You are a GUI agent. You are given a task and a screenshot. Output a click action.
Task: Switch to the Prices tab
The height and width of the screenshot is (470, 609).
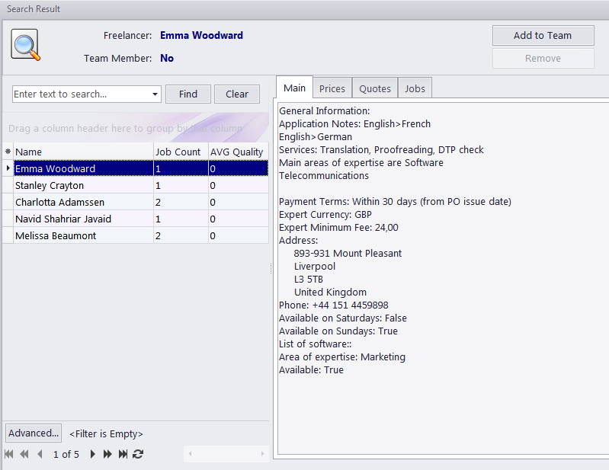coord(332,88)
